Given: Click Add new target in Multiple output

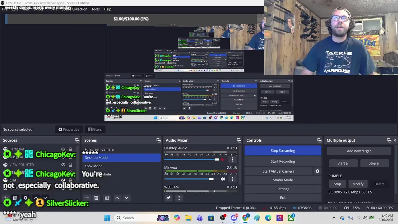Looking at the screenshot, I should click(x=359, y=151).
